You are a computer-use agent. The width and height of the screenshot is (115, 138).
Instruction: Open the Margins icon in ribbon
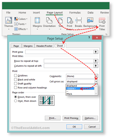coord(37,20)
